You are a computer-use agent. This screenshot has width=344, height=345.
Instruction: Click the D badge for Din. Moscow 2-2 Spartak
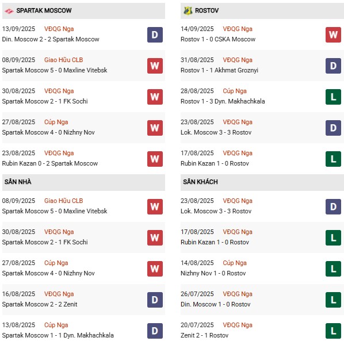coord(155,34)
